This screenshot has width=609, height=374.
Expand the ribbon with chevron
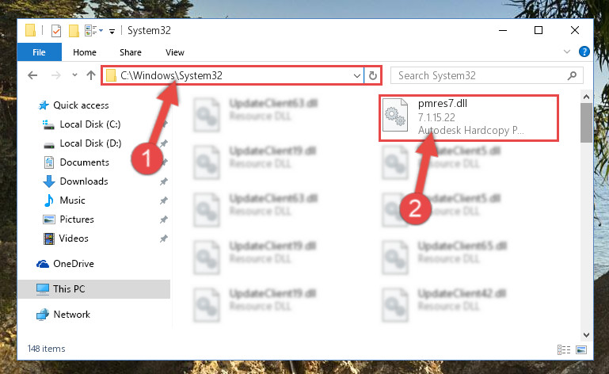click(567, 52)
